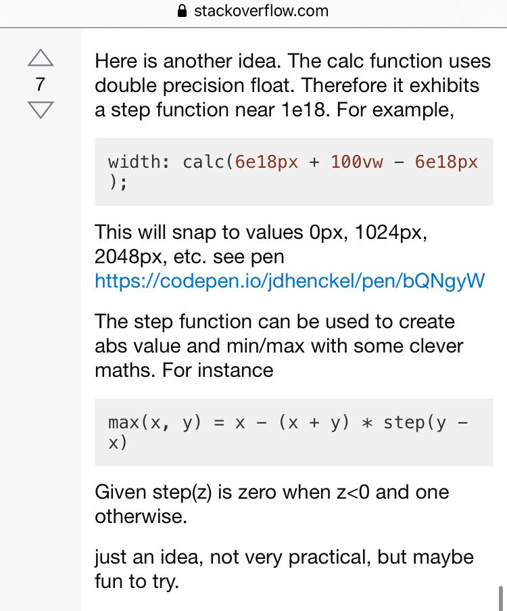
Task: Click the width: calc code block
Action: pyautogui.click(x=294, y=171)
